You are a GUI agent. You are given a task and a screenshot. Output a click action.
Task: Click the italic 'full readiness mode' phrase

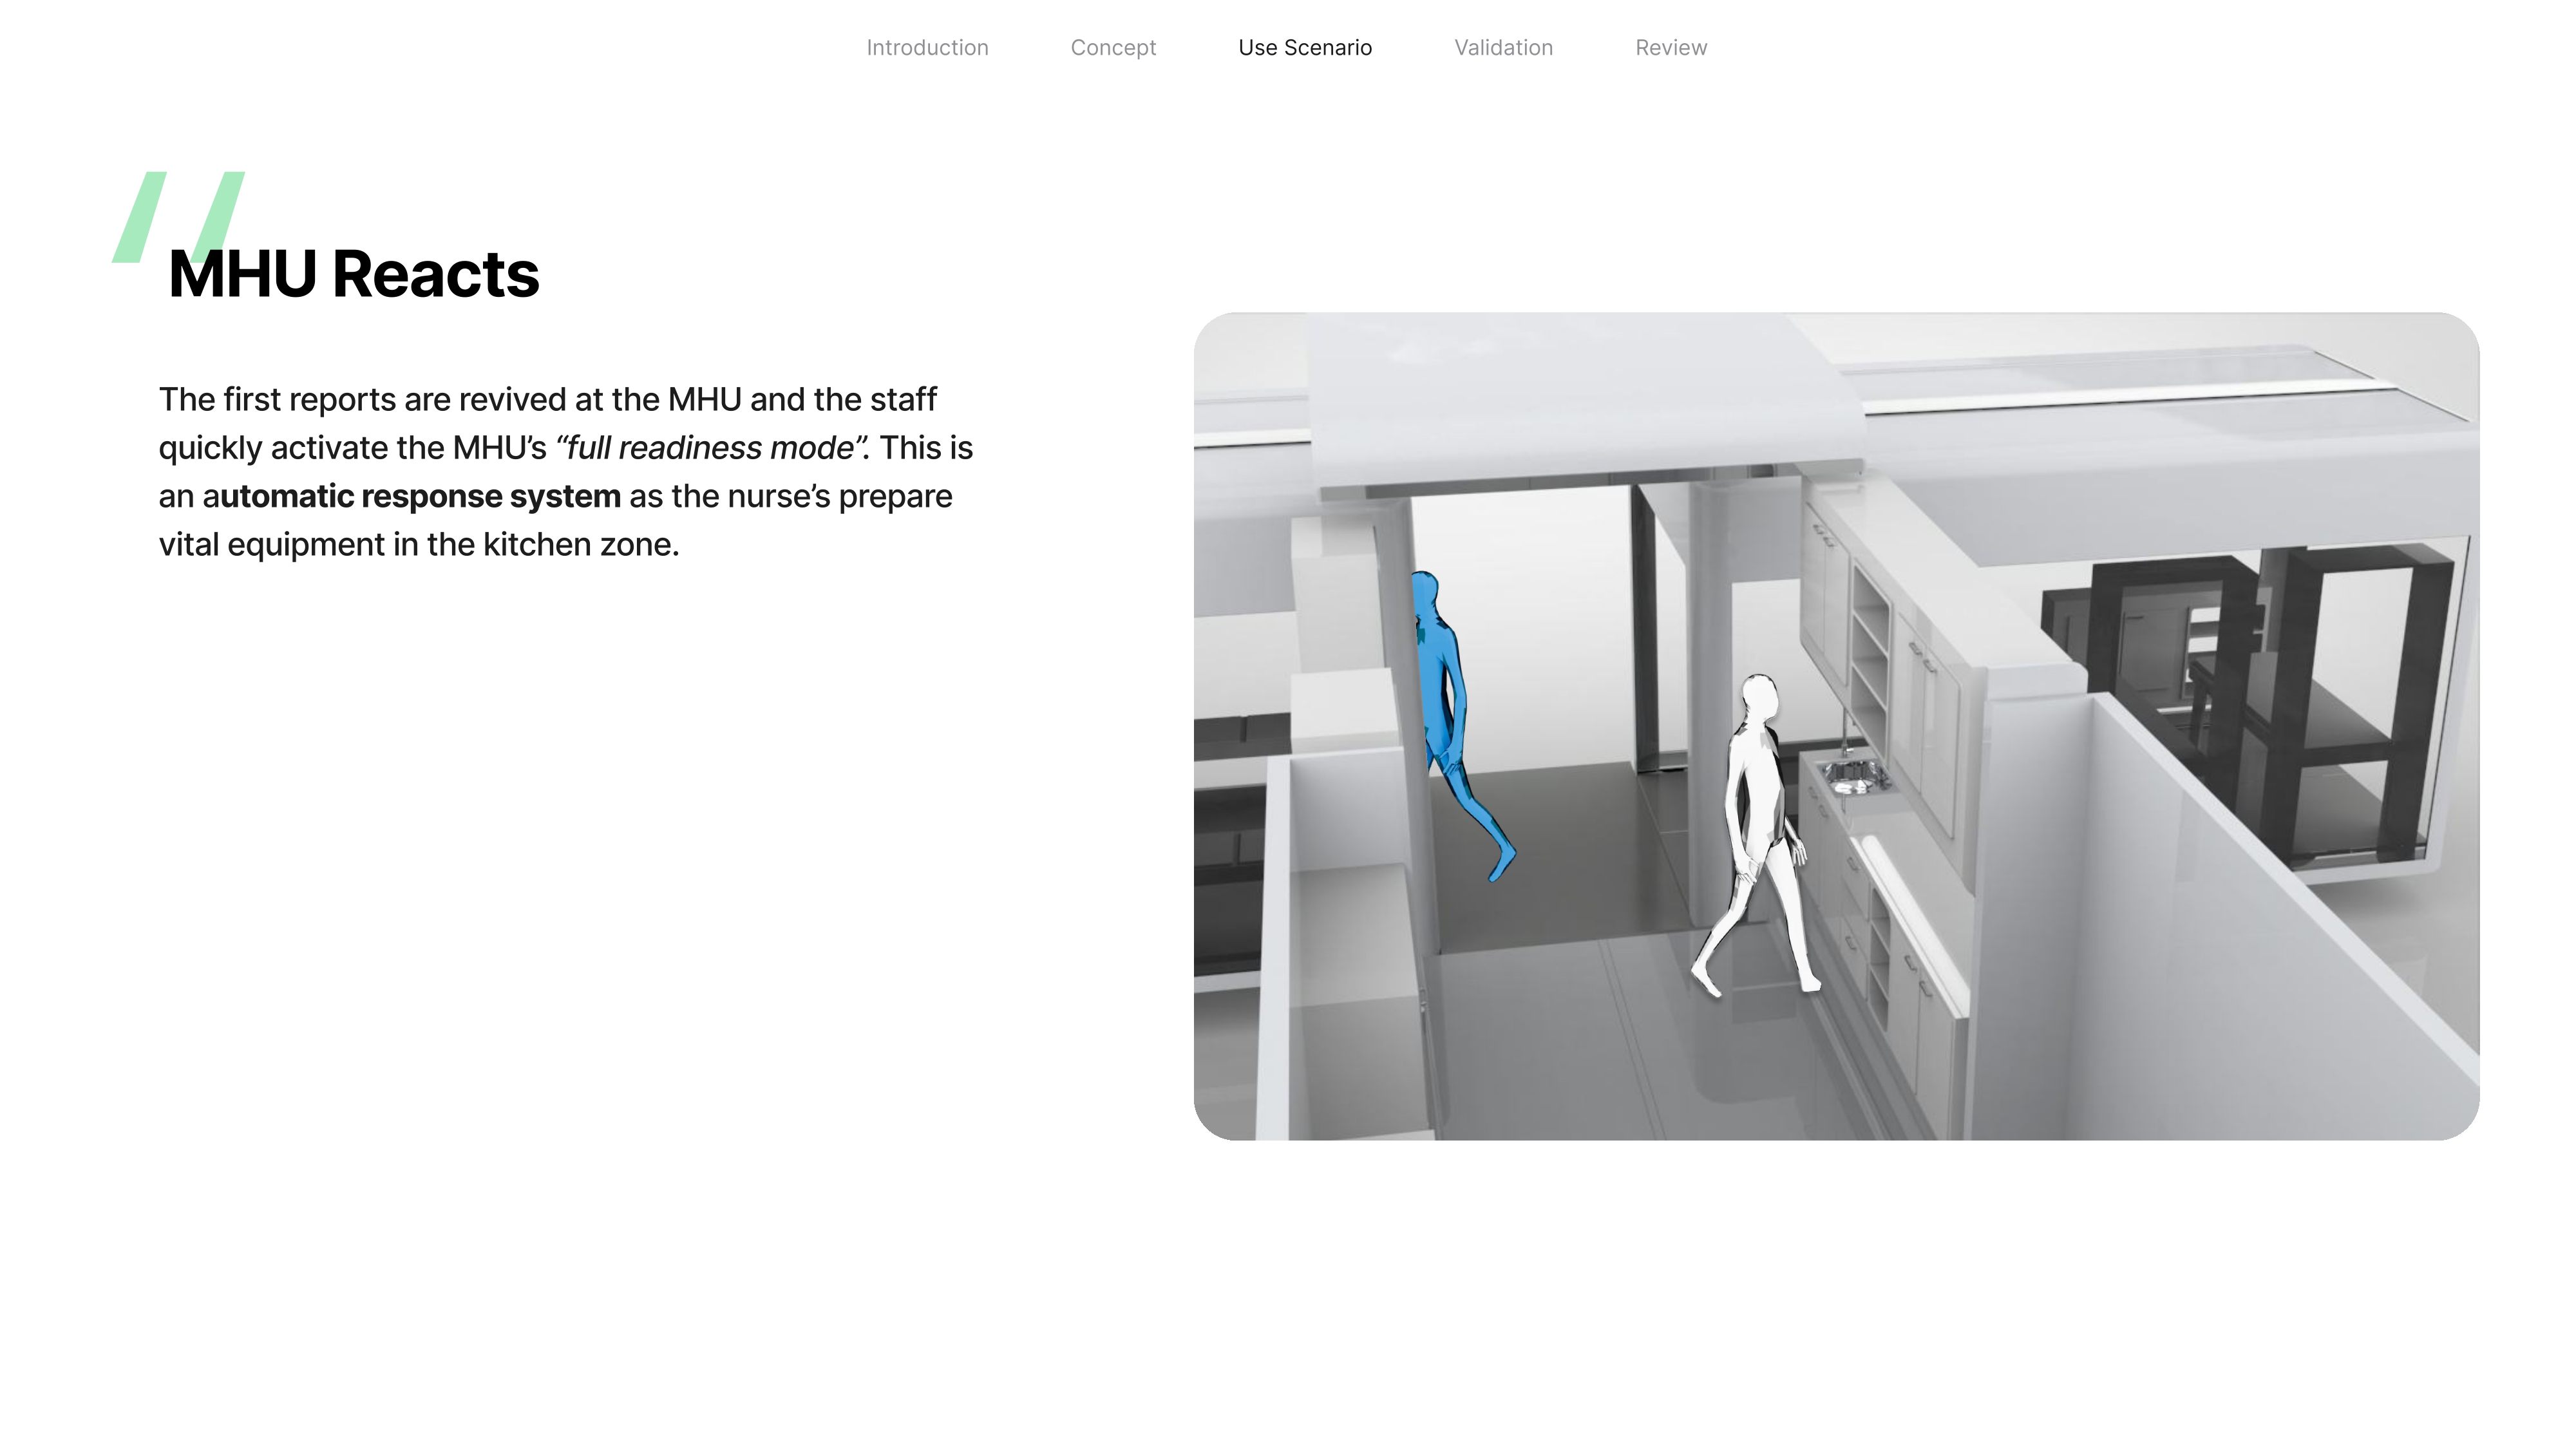[712, 448]
